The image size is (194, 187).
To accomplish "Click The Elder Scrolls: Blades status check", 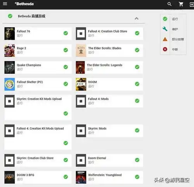I will pos(137,50).
